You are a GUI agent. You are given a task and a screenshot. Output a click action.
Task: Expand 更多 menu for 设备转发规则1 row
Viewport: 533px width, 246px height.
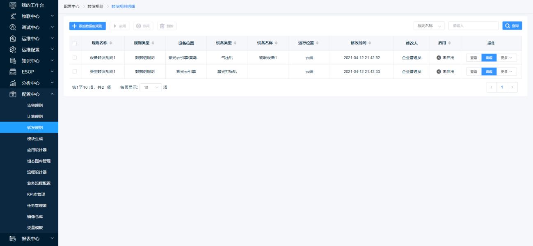click(506, 58)
